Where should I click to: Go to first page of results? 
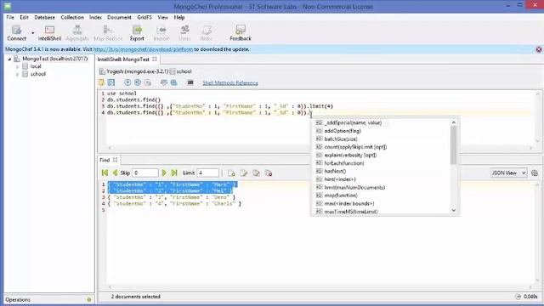tap(105, 173)
